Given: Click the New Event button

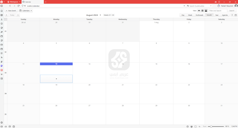Looking at the screenshot, I should click(x=11, y=11).
